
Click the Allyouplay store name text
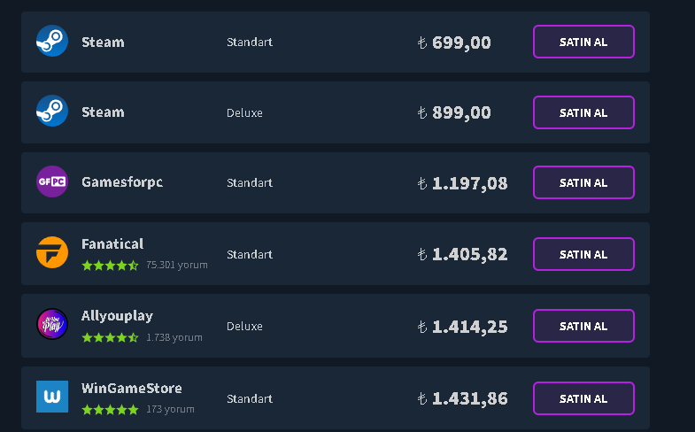[x=117, y=316]
